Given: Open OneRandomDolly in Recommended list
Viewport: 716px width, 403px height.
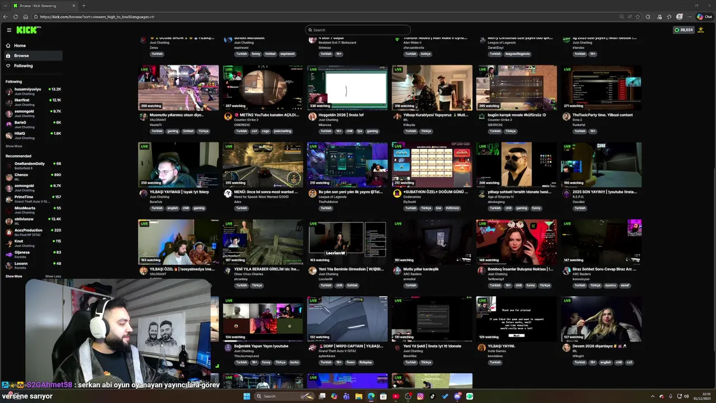Looking at the screenshot, I should point(33,165).
